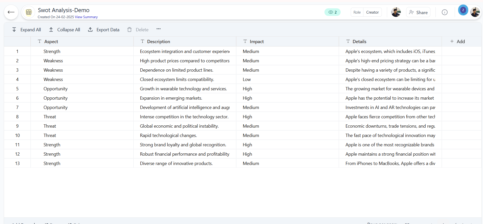This screenshot has height=224, width=483.
Task: Toggle the viewers eye badge showing 2
Action: (x=332, y=12)
